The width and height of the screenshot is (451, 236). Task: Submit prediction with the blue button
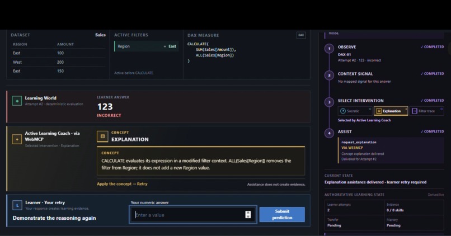coord(282,214)
